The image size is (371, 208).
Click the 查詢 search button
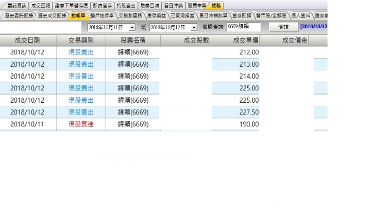pos(283,27)
